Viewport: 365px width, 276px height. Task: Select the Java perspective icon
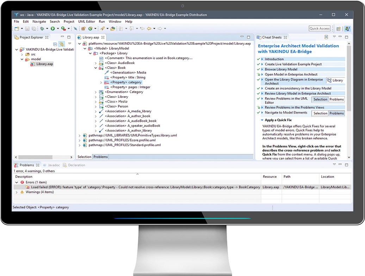click(347, 29)
